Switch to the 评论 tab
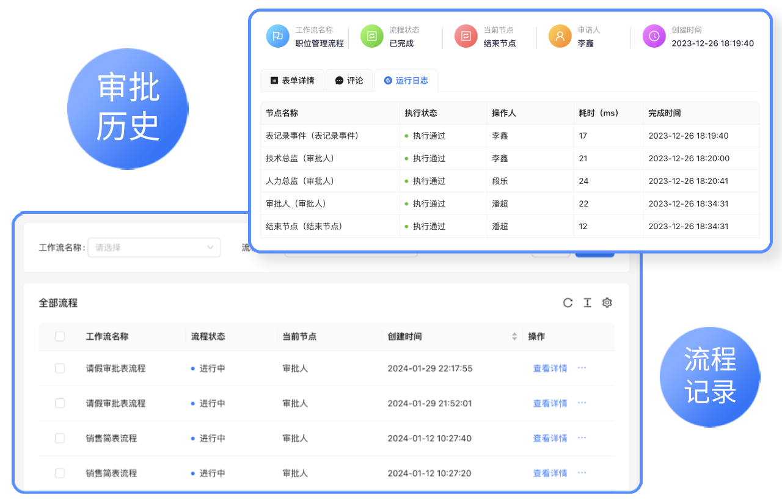The width and height of the screenshot is (782, 501). pyautogui.click(x=349, y=81)
